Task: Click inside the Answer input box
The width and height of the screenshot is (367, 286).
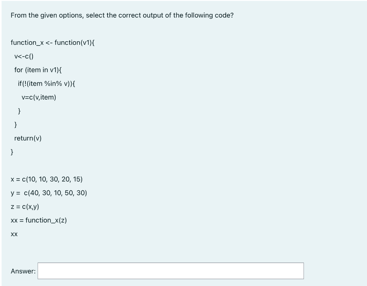Action: click(171, 271)
